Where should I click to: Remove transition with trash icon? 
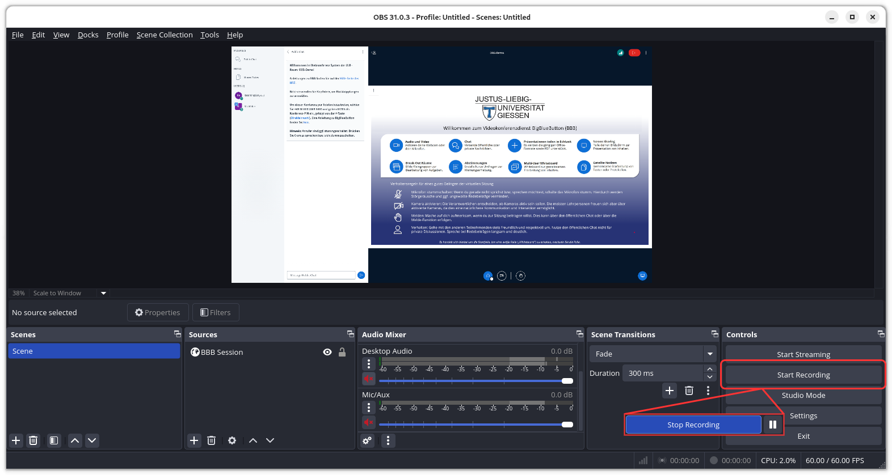(689, 391)
